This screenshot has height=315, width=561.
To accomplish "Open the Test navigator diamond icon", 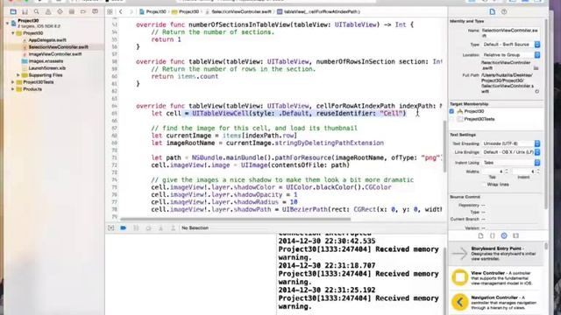I will pyautogui.click(x=60, y=11).
